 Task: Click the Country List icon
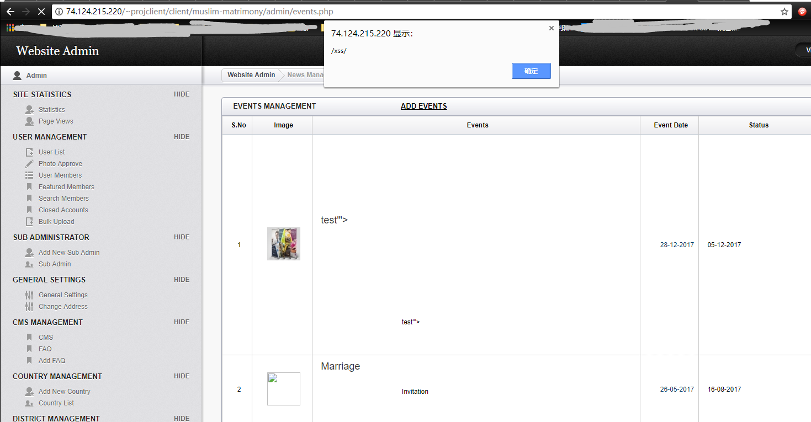tap(29, 403)
